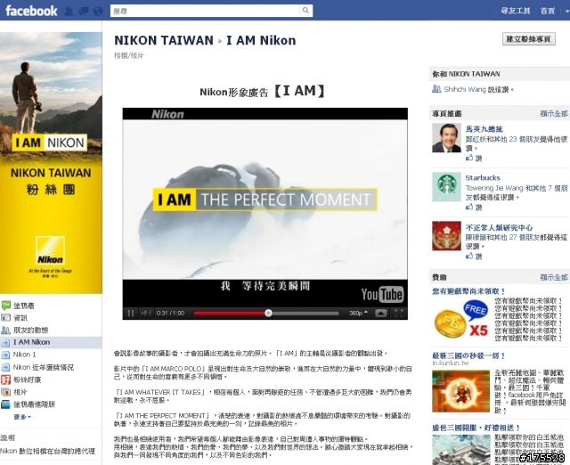Image resolution: width=570 pixels, height=465 pixels.
Task: Open friend requests icon in top bar
Action: [69, 11]
